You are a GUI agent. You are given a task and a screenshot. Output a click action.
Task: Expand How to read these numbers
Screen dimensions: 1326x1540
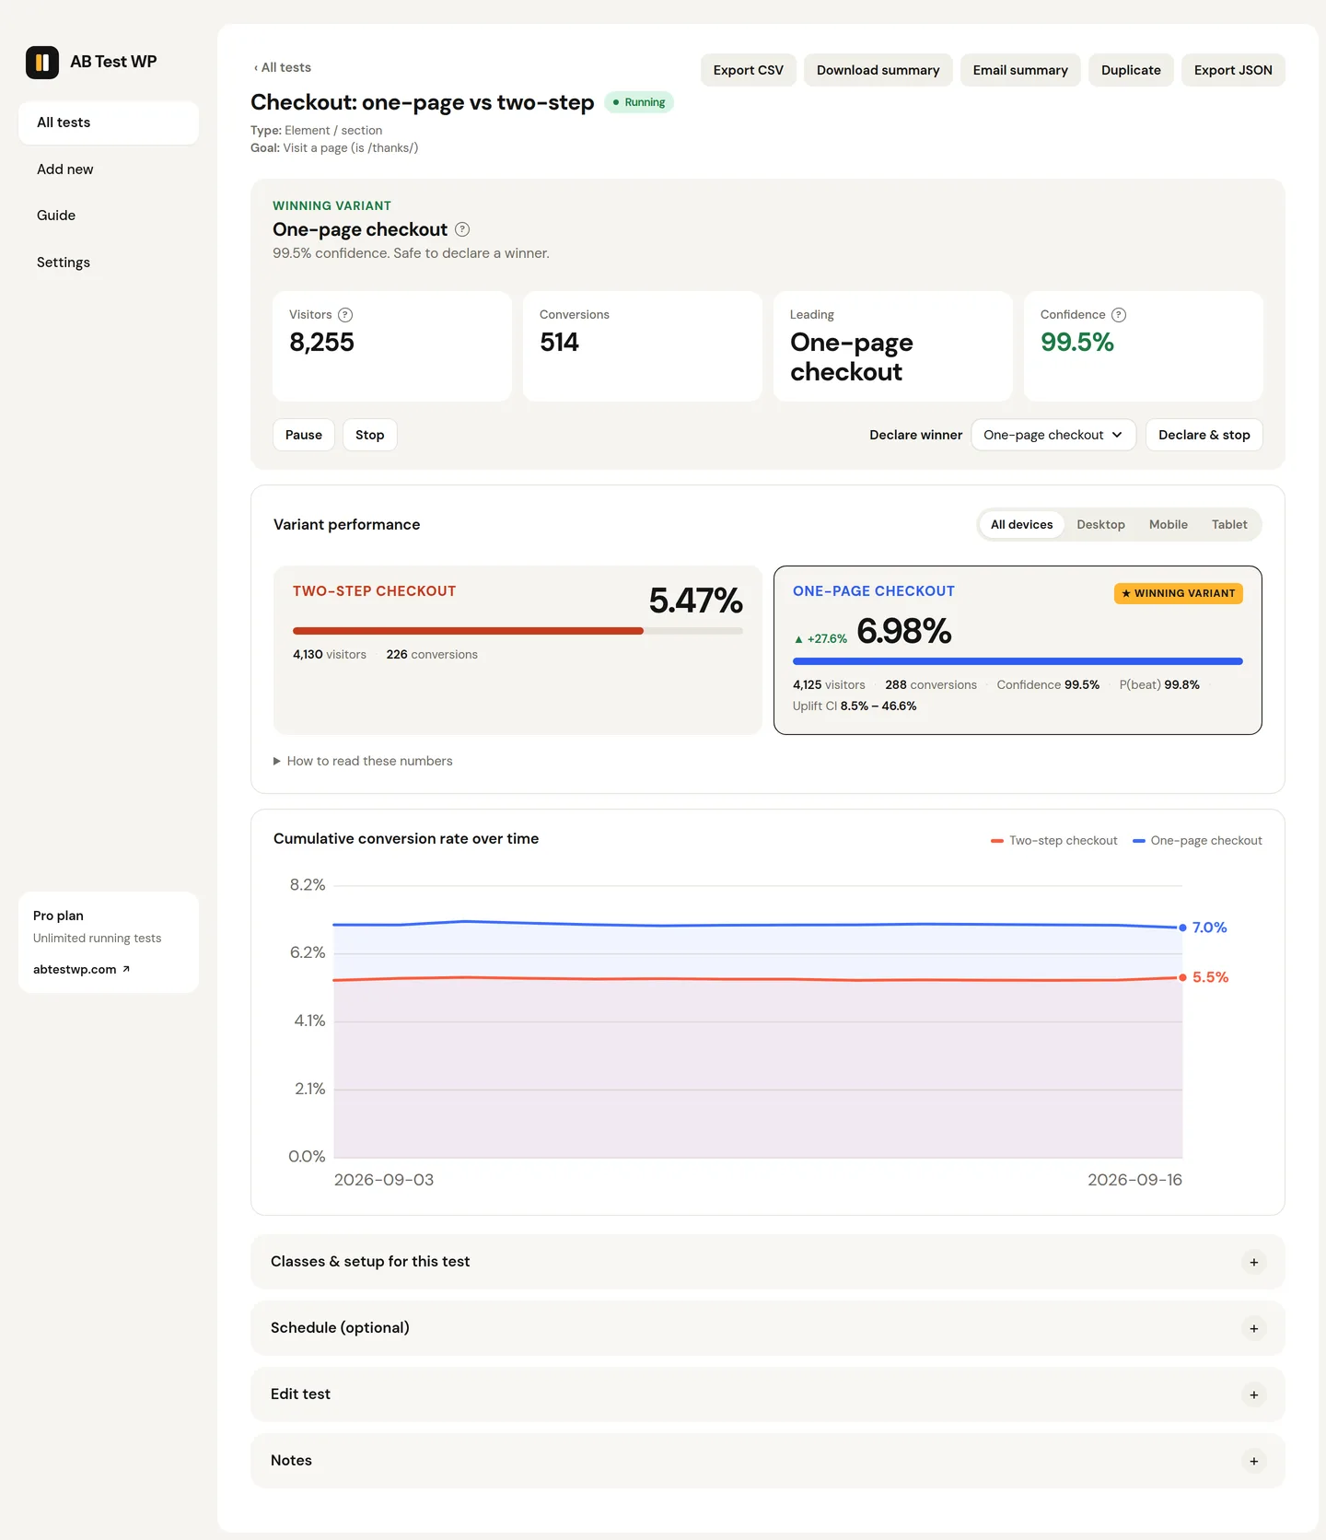click(363, 761)
